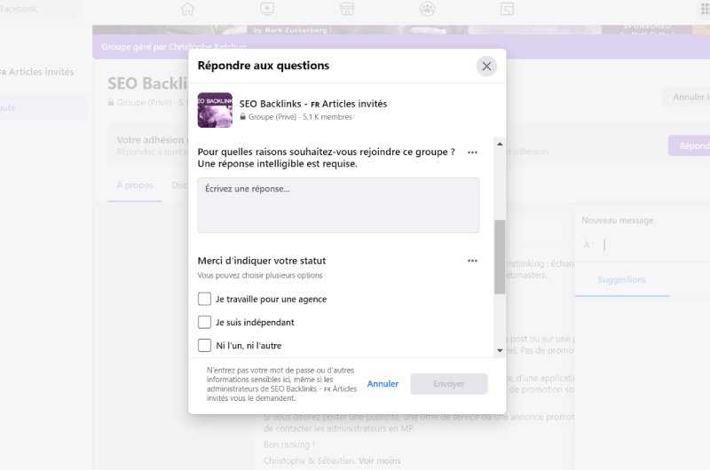Open options menu for statut question
Viewport: 710px width, 470px height.
coord(472,261)
